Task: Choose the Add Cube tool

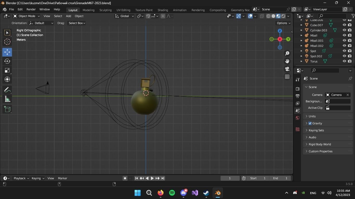Action: tap(7, 109)
